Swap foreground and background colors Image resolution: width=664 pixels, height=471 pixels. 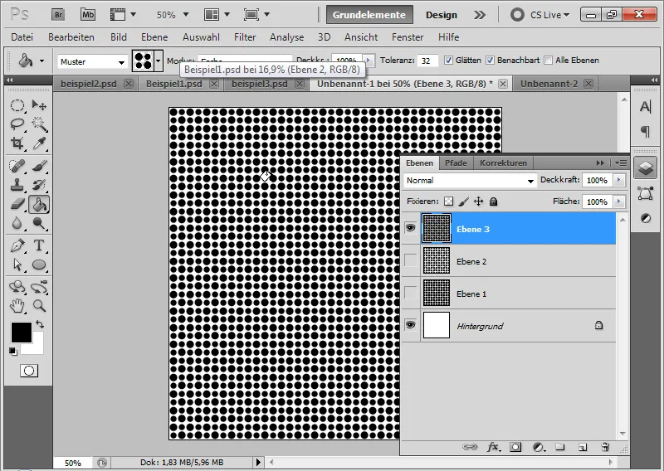(40, 324)
